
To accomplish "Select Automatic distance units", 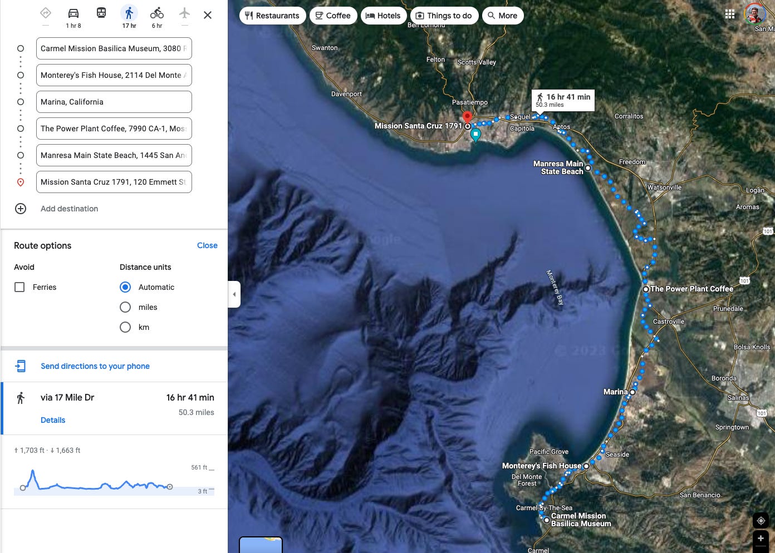I will click(x=125, y=287).
